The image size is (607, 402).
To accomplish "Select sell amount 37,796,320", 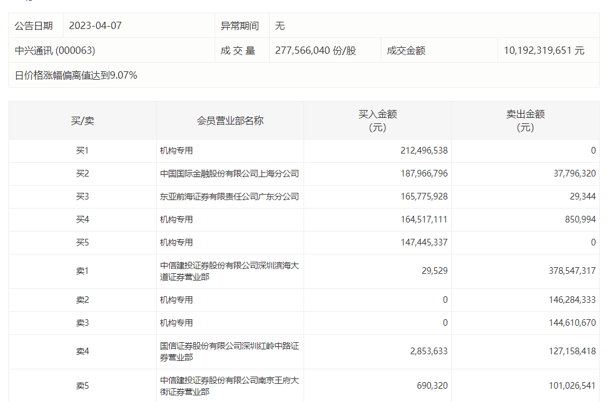I will (x=574, y=173).
